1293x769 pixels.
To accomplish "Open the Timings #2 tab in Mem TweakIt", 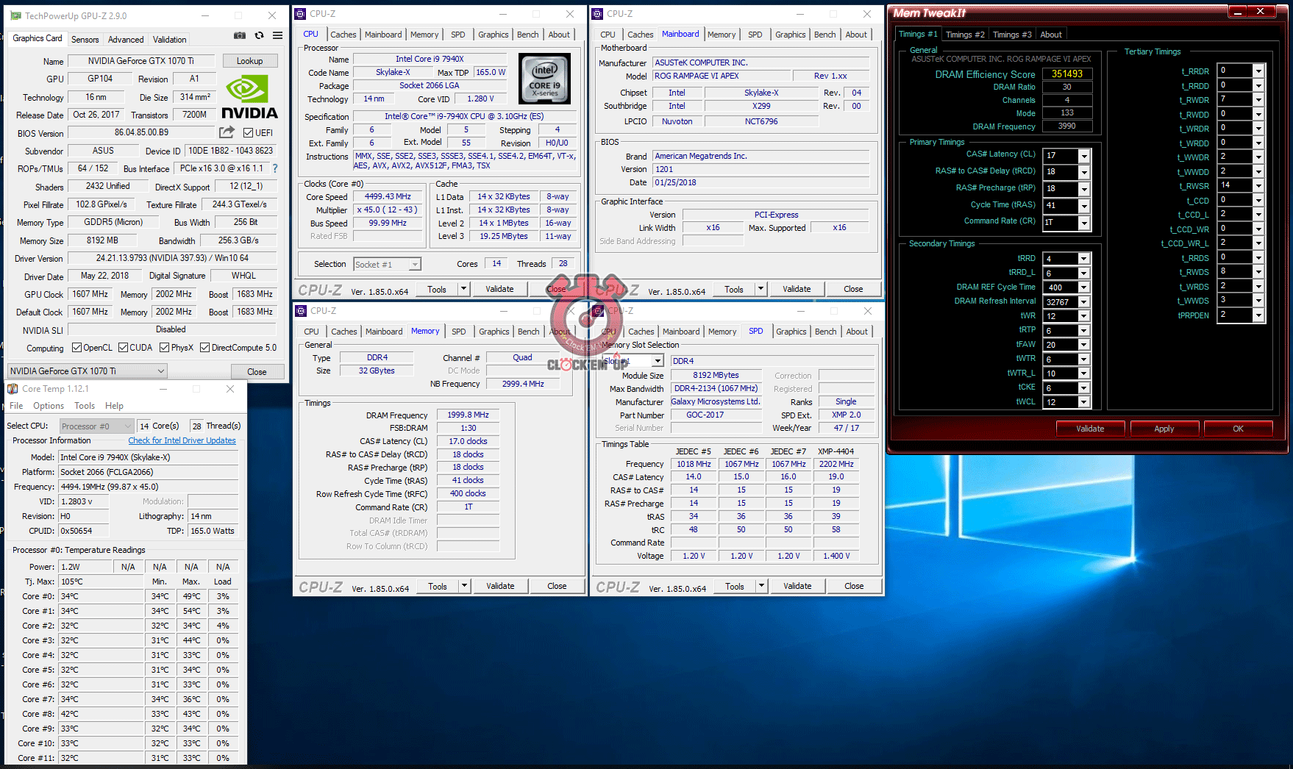I will pos(965,34).
